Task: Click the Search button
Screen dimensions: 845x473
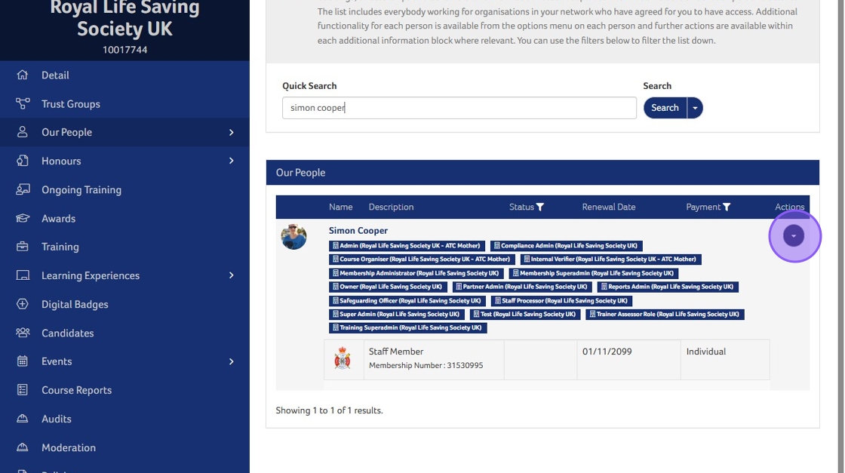Action: coord(665,108)
